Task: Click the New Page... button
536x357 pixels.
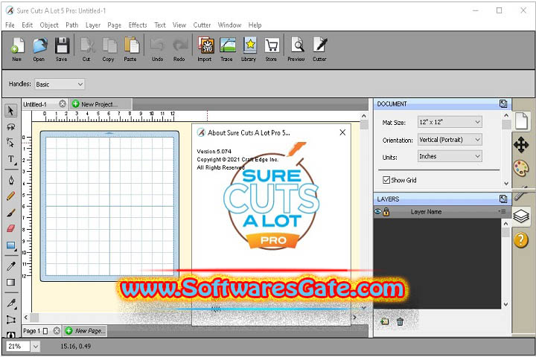Action: (86, 331)
